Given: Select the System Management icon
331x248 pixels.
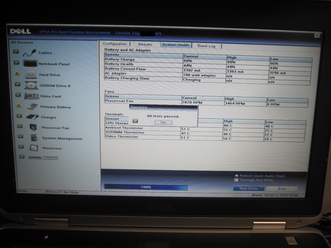Looking at the screenshot, I should coord(34,138).
